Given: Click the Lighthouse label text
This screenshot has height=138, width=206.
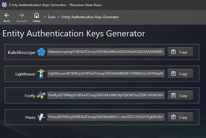Looking at the screenshot, I should [25, 74].
